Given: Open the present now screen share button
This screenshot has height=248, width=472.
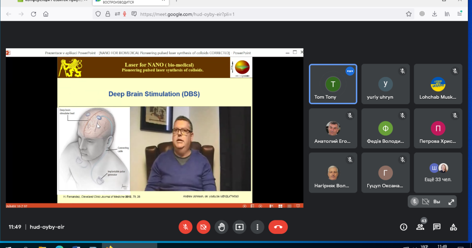Looking at the screenshot, I should coord(239,227).
